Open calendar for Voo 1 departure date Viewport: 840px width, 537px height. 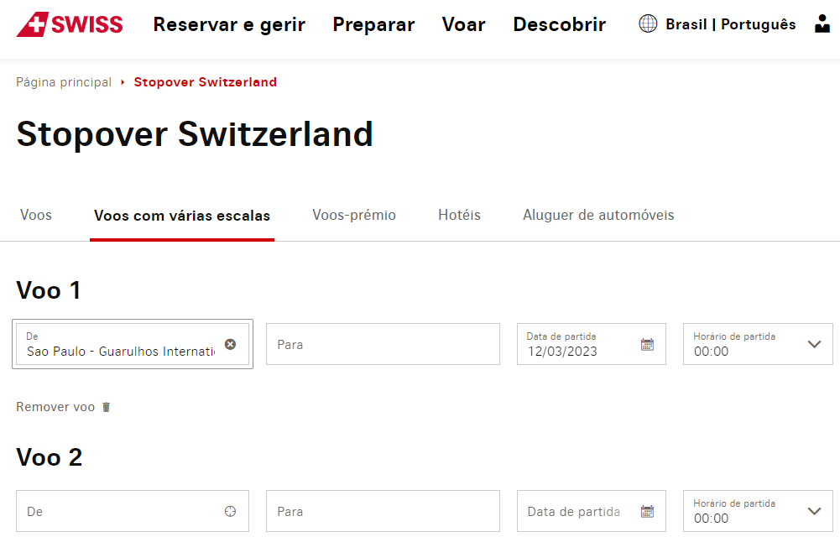tap(647, 344)
